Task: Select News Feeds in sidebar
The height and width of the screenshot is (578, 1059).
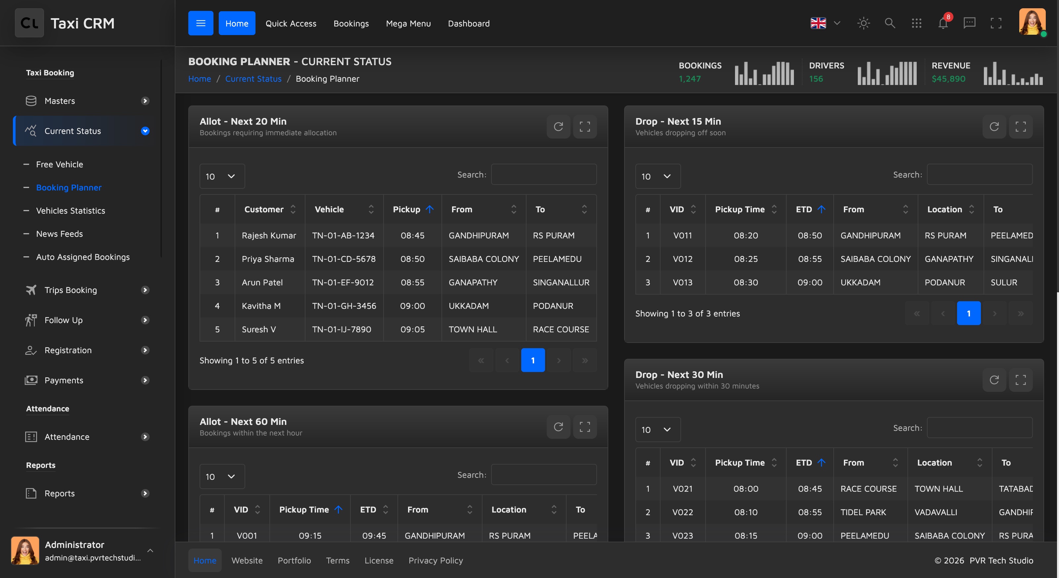Action: tap(60, 234)
